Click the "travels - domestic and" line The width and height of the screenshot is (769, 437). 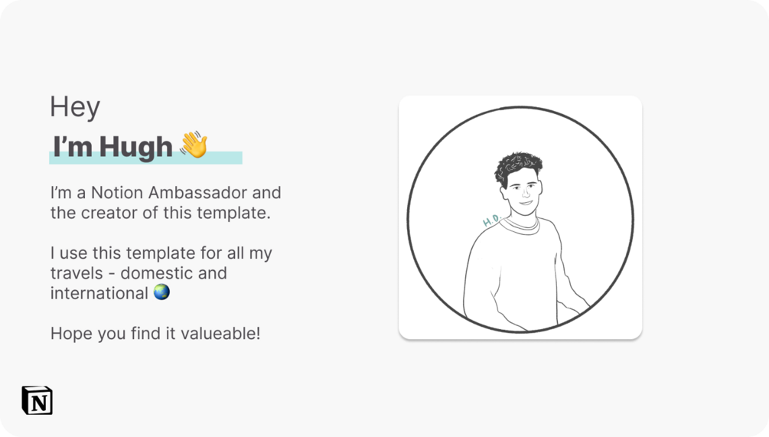pyautogui.click(x=138, y=272)
